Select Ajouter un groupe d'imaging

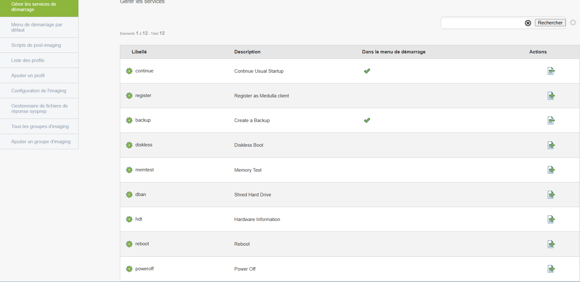click(x=39, y=142)
